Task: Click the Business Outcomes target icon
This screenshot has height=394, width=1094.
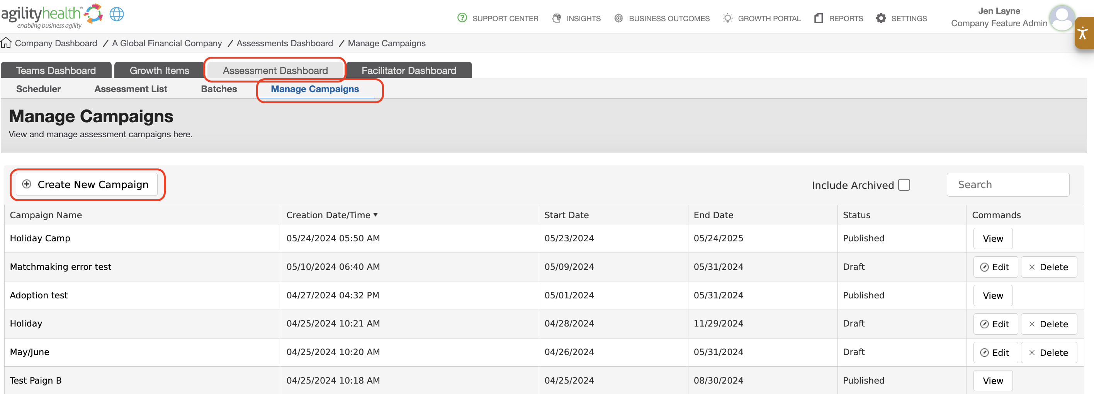Action: [x=618, y=18]
